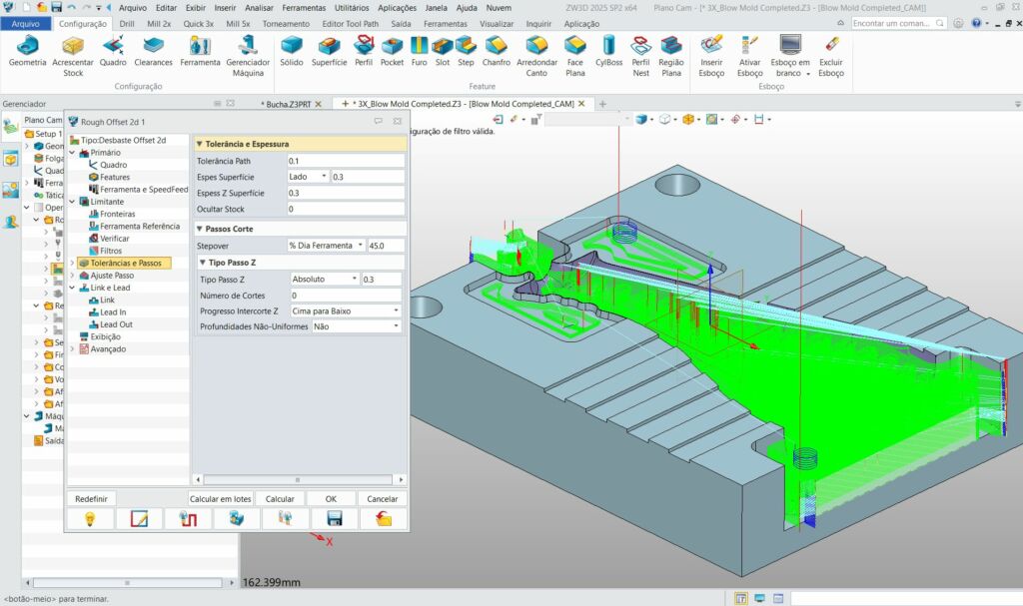
Task: Select Lead In in the dialog tree
Action: [113, 312]
